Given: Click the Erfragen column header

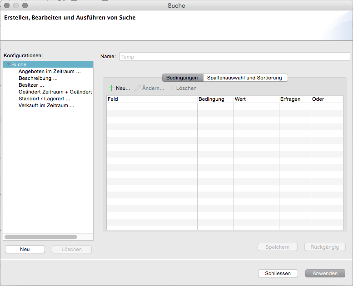Looking at the screenshot, I should [x=295, y=99].
